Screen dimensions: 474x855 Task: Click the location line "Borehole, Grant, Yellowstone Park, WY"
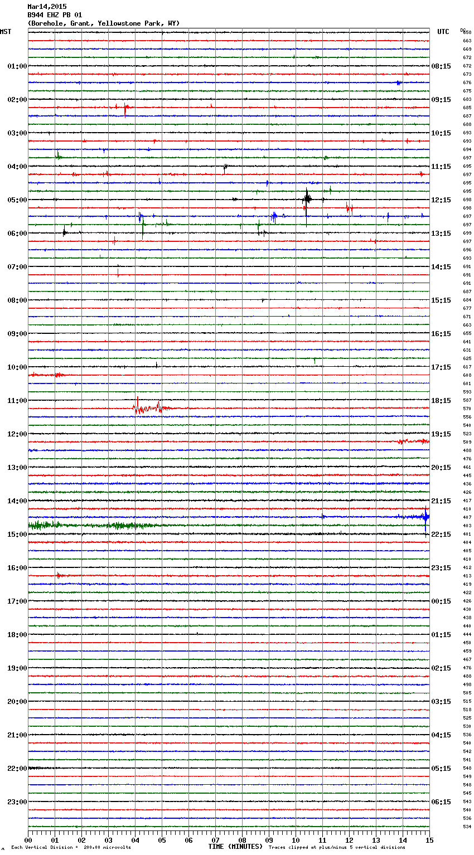click(x=104, y=23)
